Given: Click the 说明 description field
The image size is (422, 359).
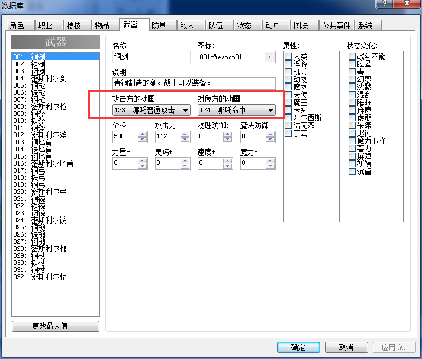Looking at the screenshot, I should coord(194,83).
